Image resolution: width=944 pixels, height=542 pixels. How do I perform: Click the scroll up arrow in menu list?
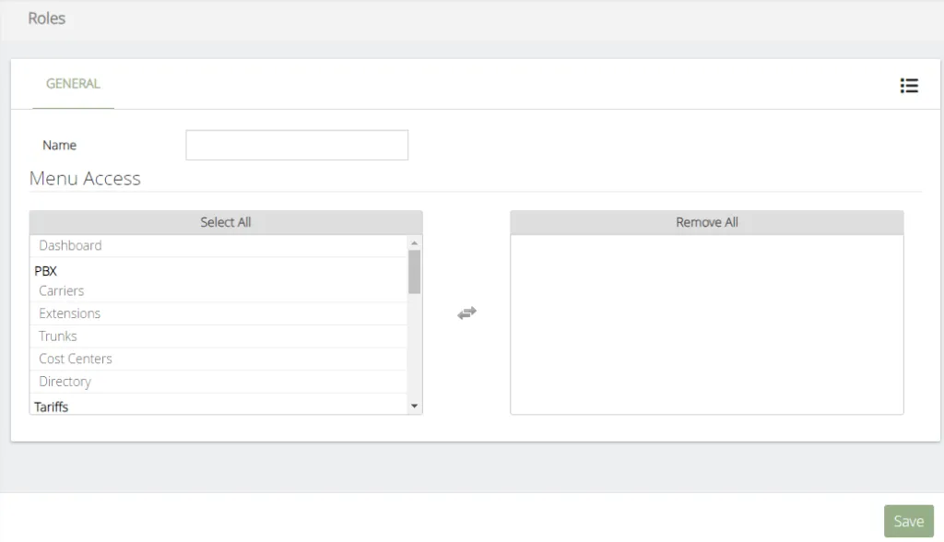[414, 242]
